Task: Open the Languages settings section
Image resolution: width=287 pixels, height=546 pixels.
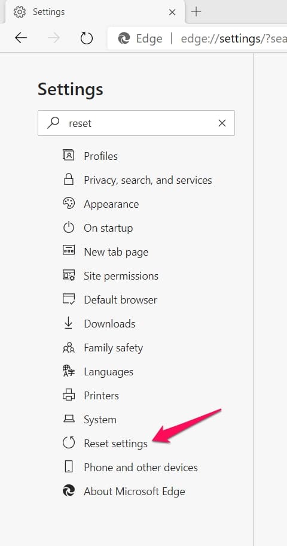Action: [109, 372]
